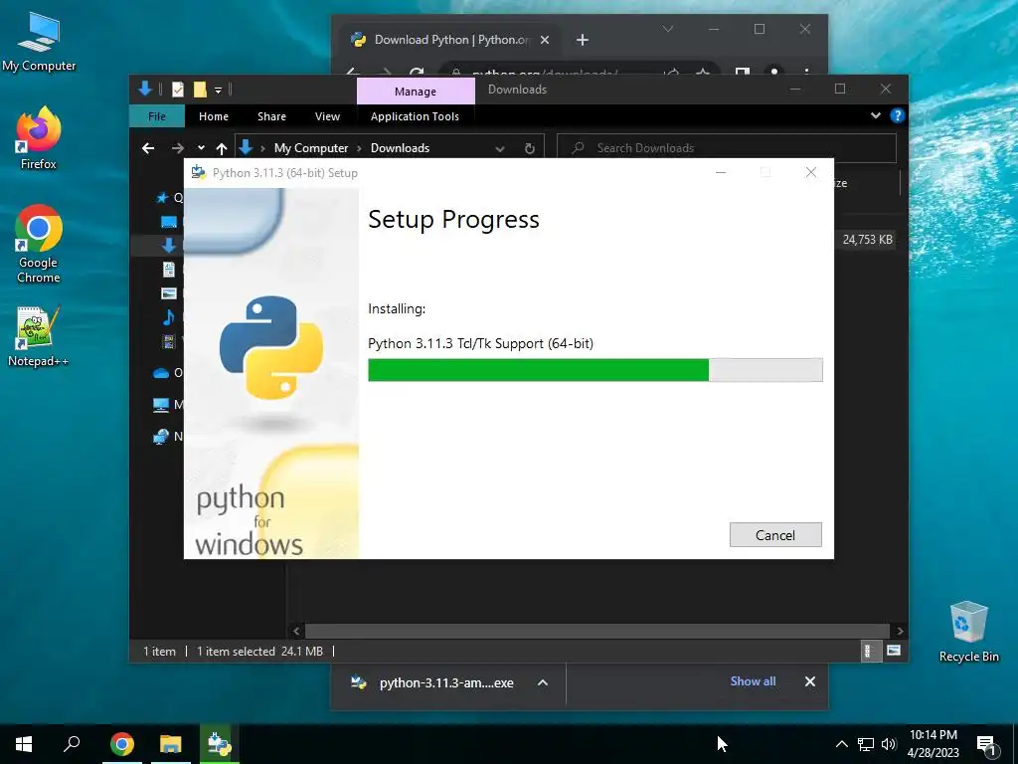Close the Download Python Chrome tab

pos(545,40)
